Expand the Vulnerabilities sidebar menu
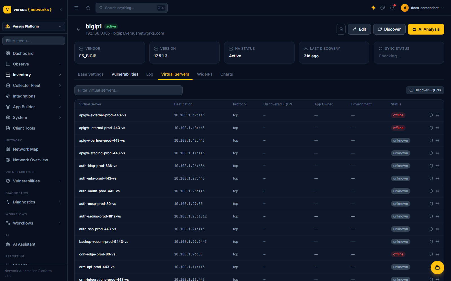The height and width of the screenshot is (281, 451). point(34,181)
